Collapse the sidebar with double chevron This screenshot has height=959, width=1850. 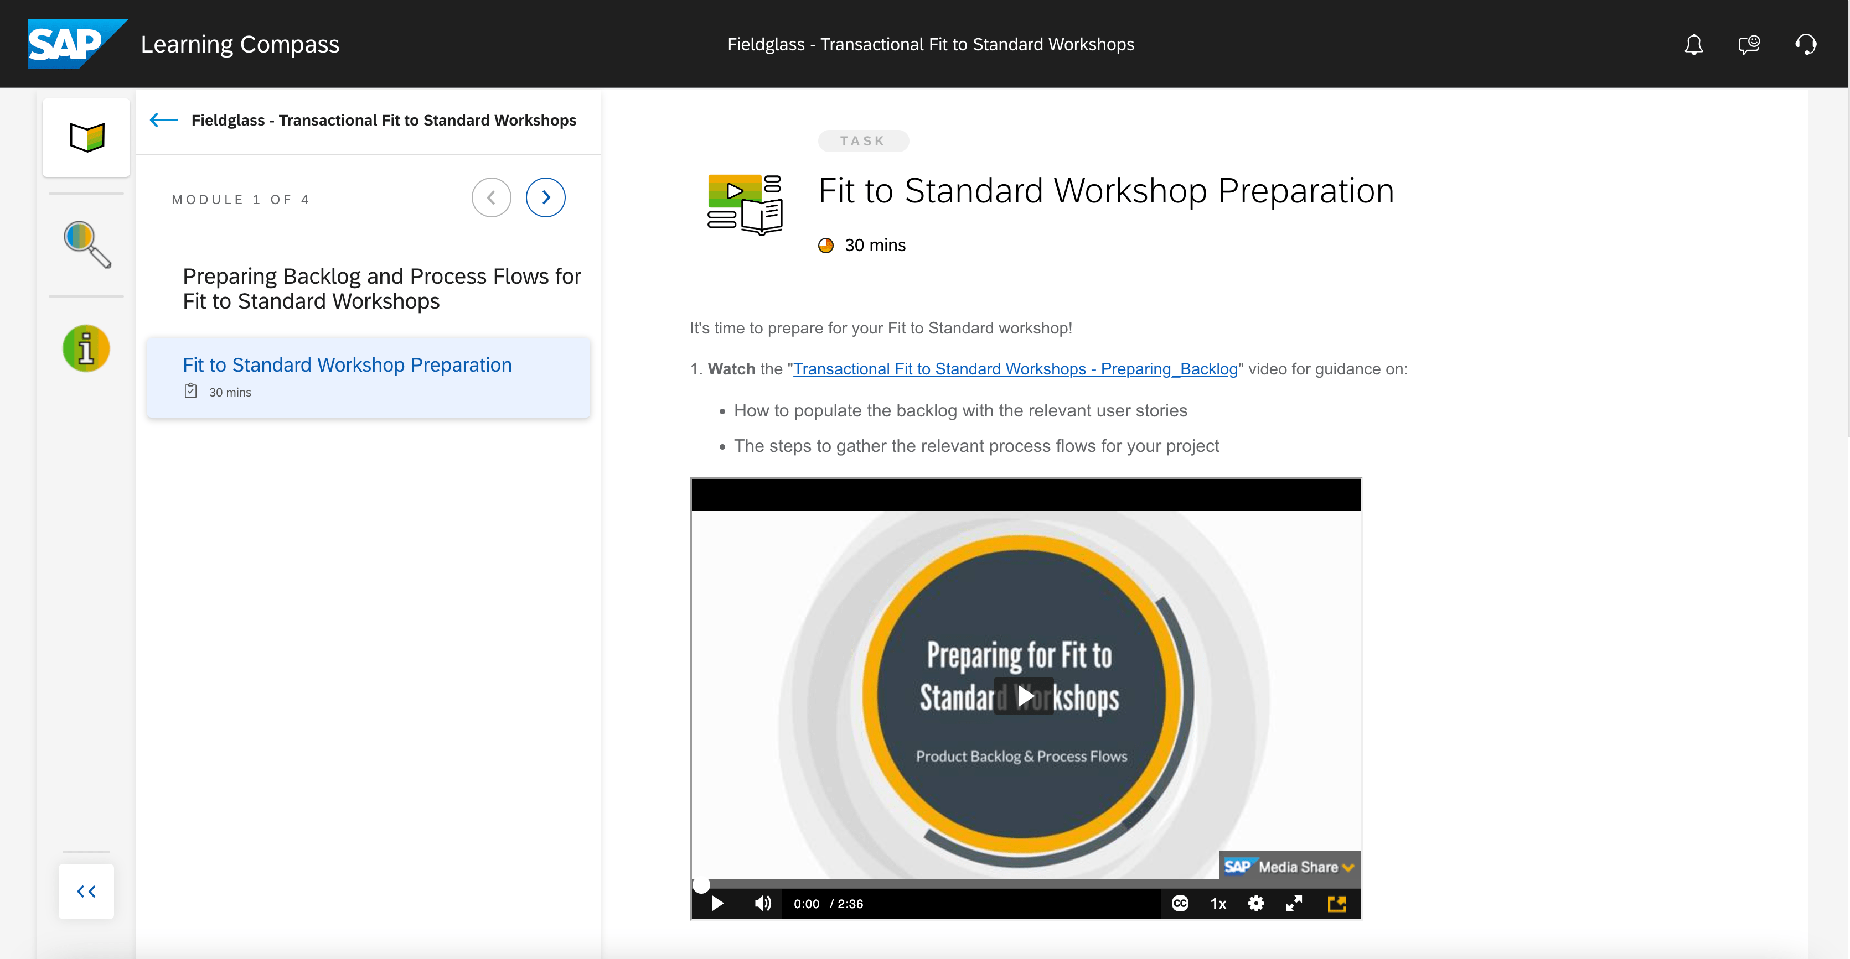click(86, 891)
